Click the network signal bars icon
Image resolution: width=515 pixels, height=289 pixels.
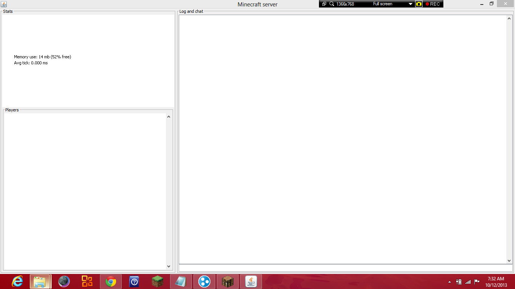point(468,282)
